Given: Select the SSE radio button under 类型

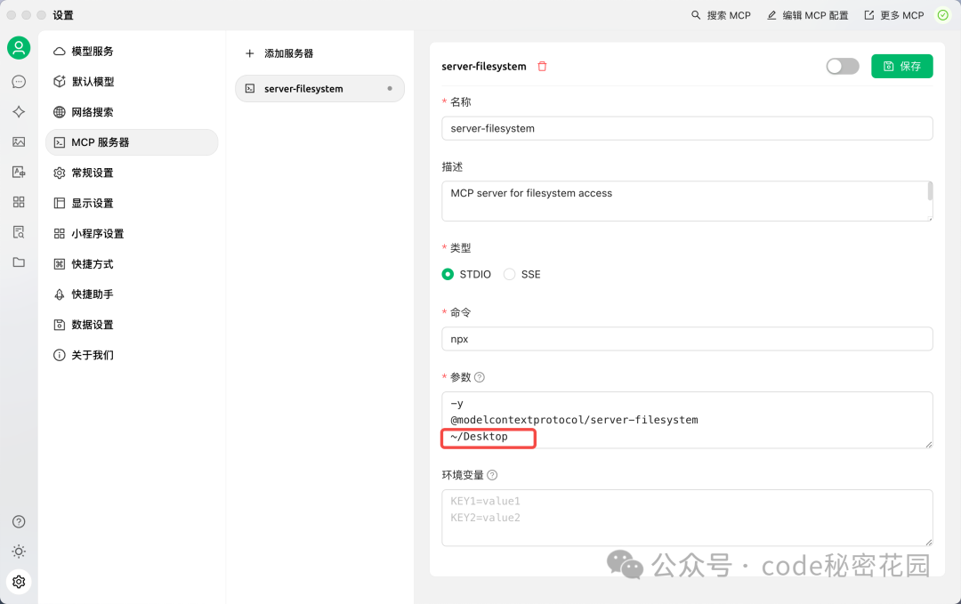Looking at the screenshot, I should pyautogui.click(x=509, y=275).
